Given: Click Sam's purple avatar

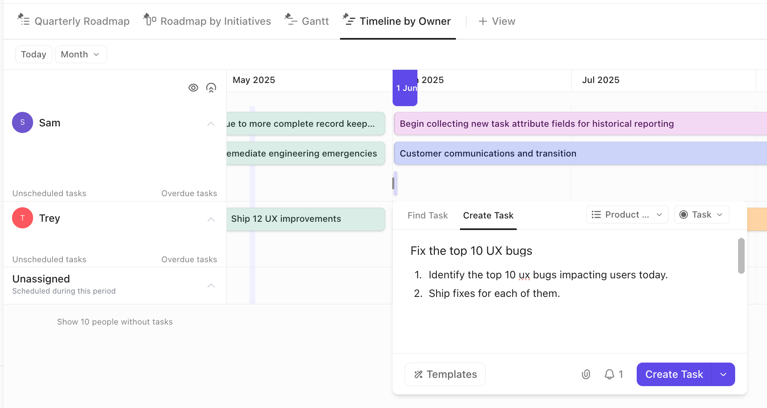Looking at the screenshot, I should click(22, 123).
